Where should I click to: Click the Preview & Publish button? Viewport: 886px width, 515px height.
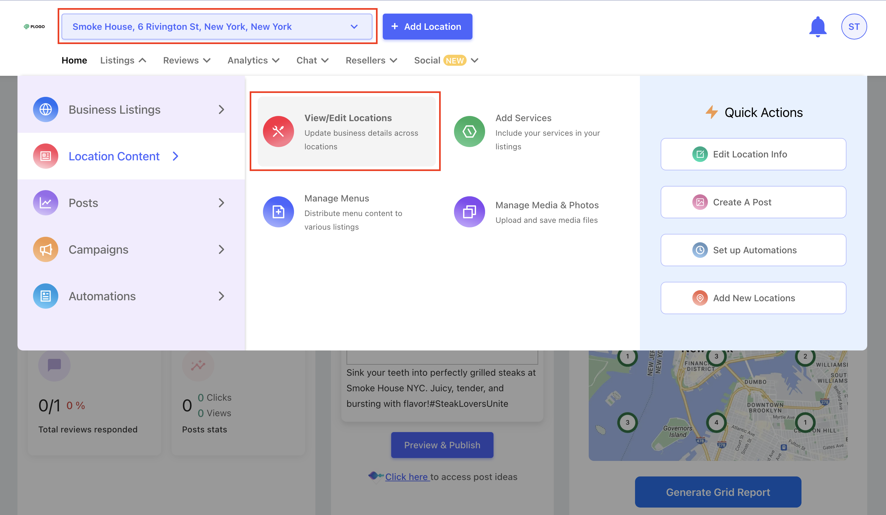coord(442,445)
